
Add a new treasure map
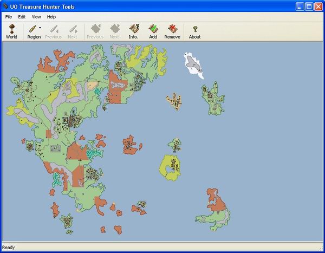pos(153,31)
